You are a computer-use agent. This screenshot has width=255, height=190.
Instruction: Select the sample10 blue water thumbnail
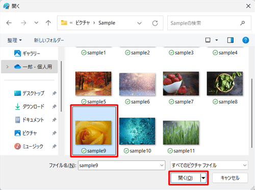coord(137,131)
